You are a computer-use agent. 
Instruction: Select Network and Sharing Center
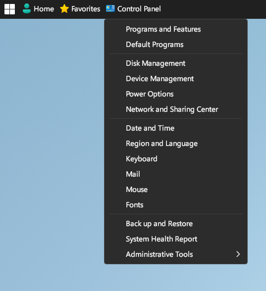(176, 109)
